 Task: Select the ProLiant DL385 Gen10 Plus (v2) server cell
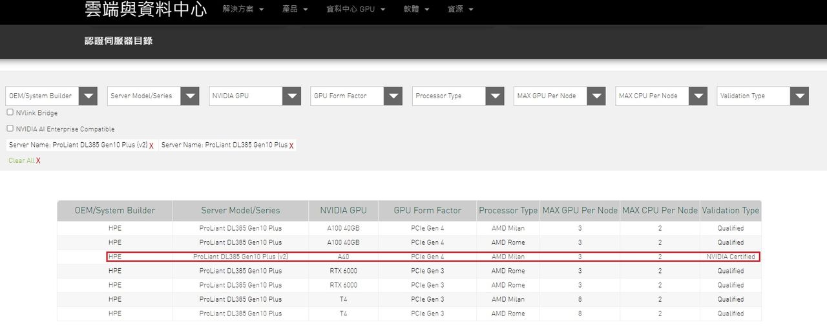[x=240, y=257]
